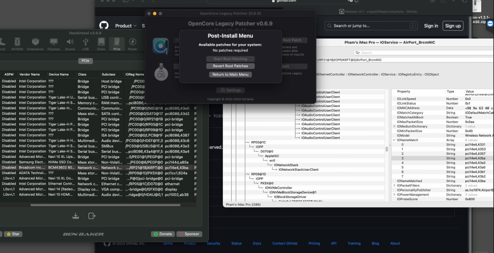
Task: Click the IOReg Name column header
Action: 134,74
